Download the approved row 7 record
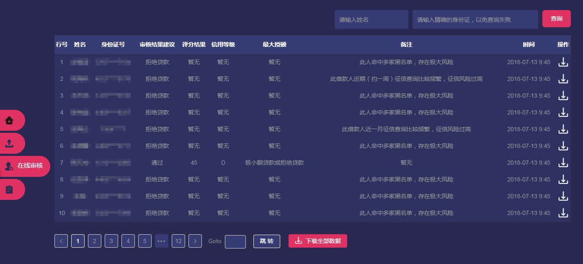 click(563, 163)
